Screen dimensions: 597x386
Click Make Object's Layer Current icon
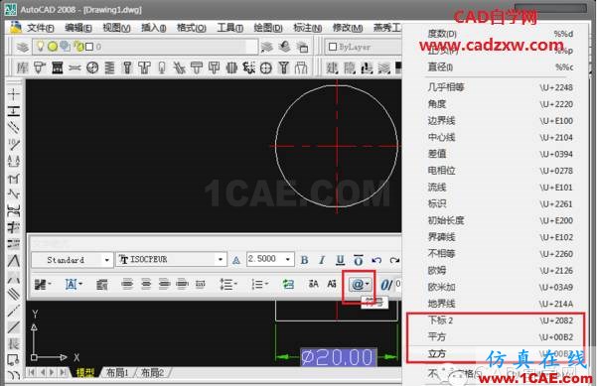(x=267, y=47)
